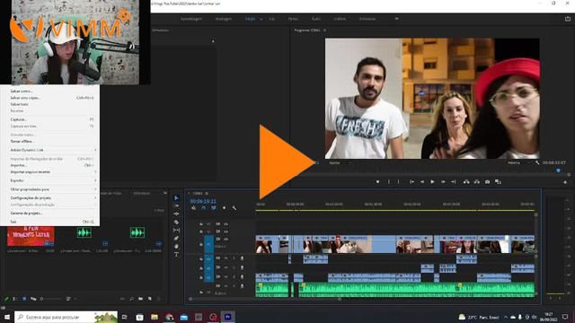The image size is (575, 323).
Task: Select the Razor tool
Action: coord(176,222)
